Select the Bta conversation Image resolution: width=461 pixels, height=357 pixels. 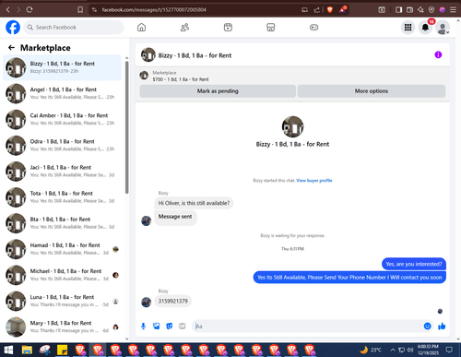tap(62, 223)
